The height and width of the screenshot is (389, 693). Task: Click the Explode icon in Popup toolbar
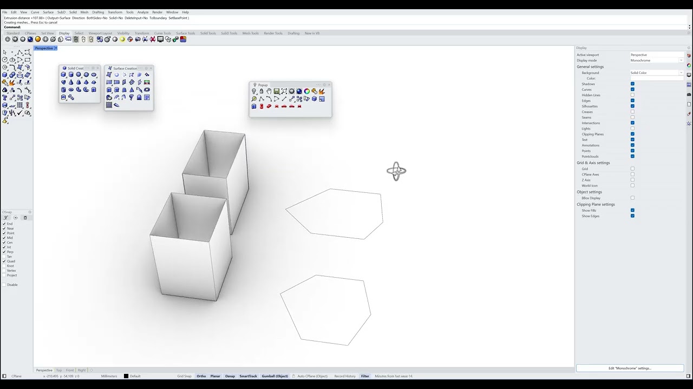click(x=322, y=91)
